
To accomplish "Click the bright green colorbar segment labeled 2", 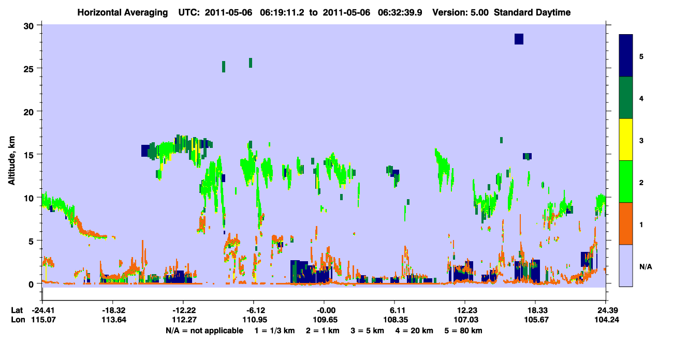I will click(x=626, y=182).
